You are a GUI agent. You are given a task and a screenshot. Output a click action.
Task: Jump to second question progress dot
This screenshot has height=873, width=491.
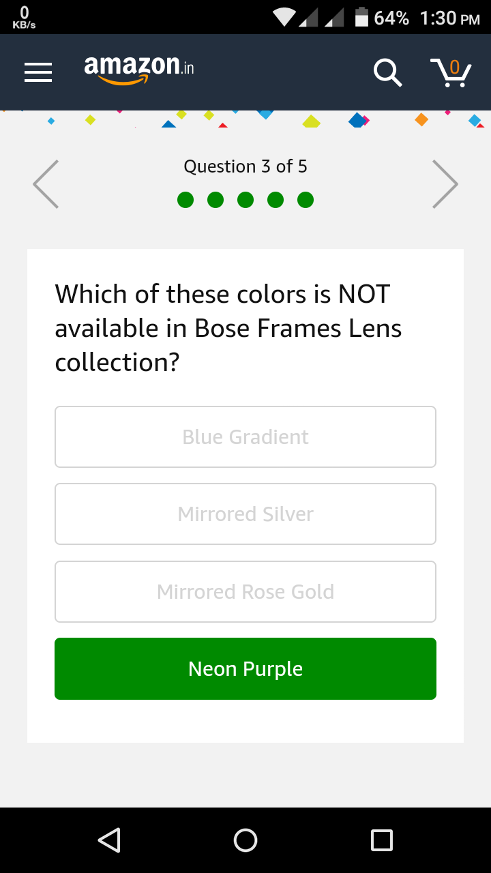[215, 200]
